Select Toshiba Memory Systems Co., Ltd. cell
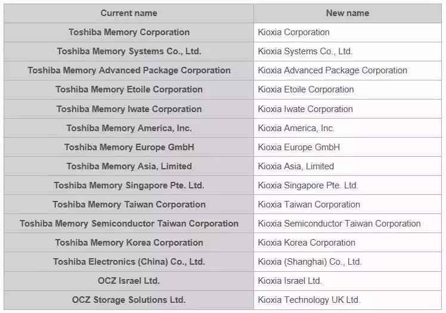The height and width of the screenshot is (313, 446). point(129,51)
